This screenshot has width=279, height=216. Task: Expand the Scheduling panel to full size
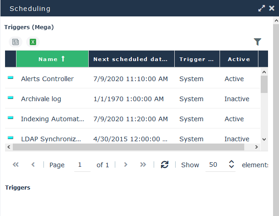pyautogui.click(x=262, y=8)
